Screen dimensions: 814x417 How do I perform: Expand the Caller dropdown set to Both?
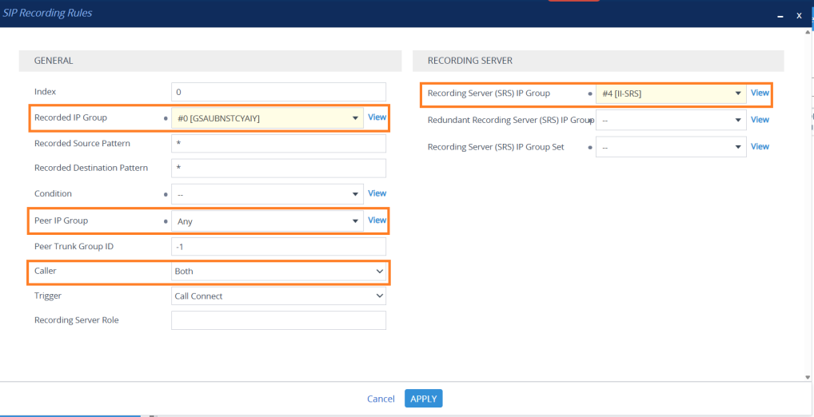coord(278,272)
